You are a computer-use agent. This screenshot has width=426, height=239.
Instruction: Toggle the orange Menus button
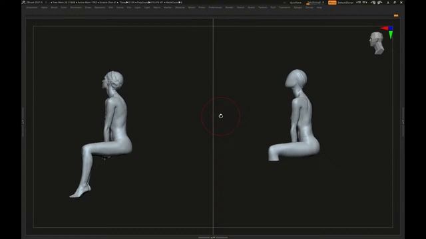332,3
